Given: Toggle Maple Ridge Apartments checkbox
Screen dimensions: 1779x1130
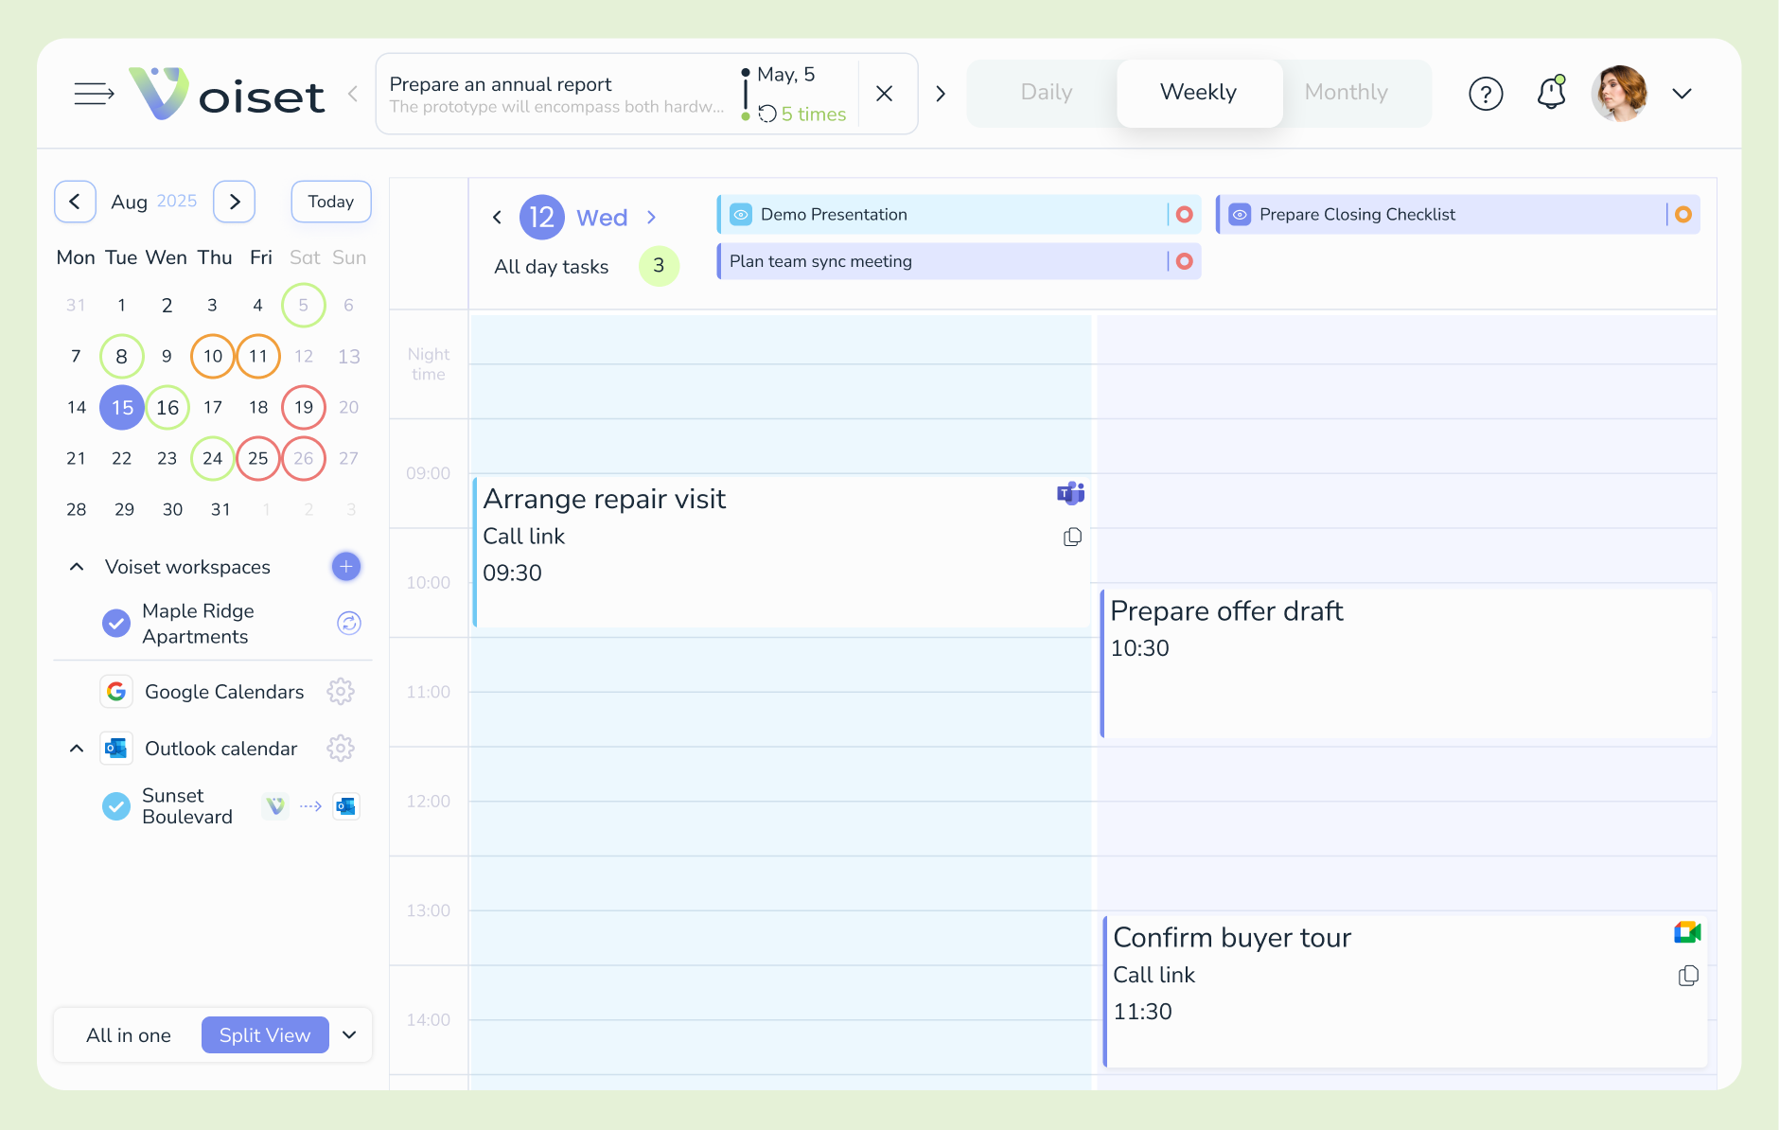Looking at the screenshot, I should tap(116, 623).
